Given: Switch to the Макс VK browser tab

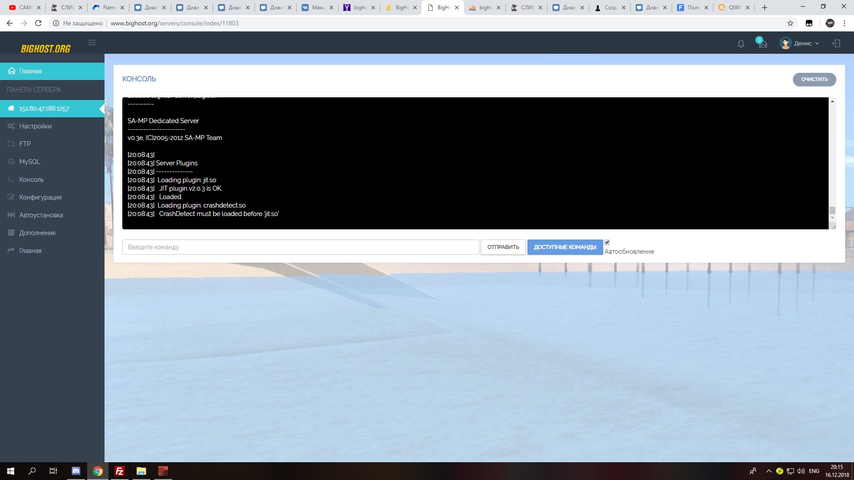Looking at the screenshot, I should coord(318,8).
